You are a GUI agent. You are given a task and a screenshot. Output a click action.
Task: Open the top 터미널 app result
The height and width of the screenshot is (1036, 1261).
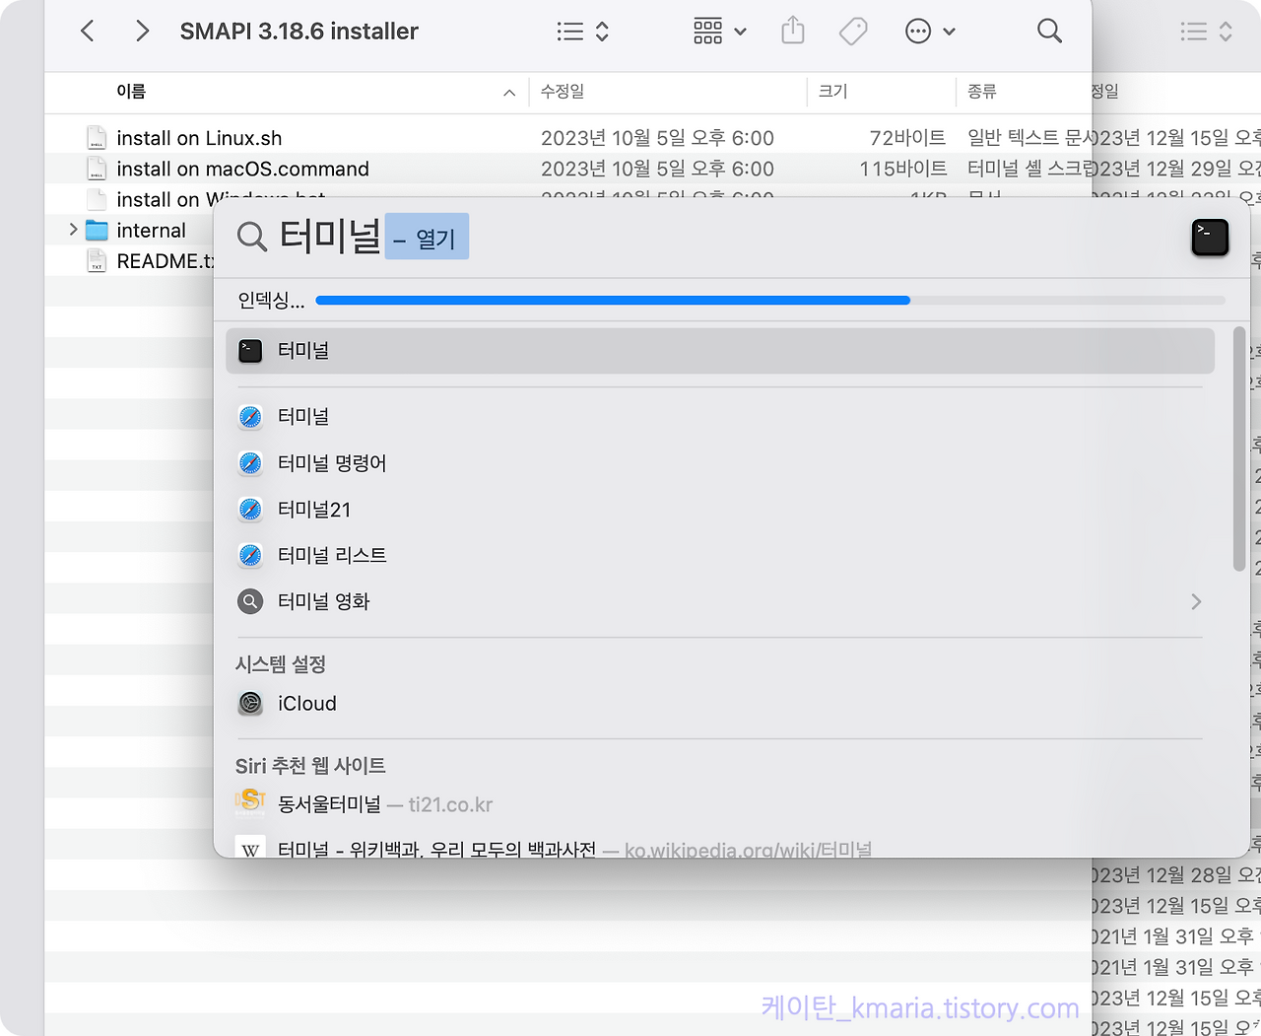click(x=720, y=351)
